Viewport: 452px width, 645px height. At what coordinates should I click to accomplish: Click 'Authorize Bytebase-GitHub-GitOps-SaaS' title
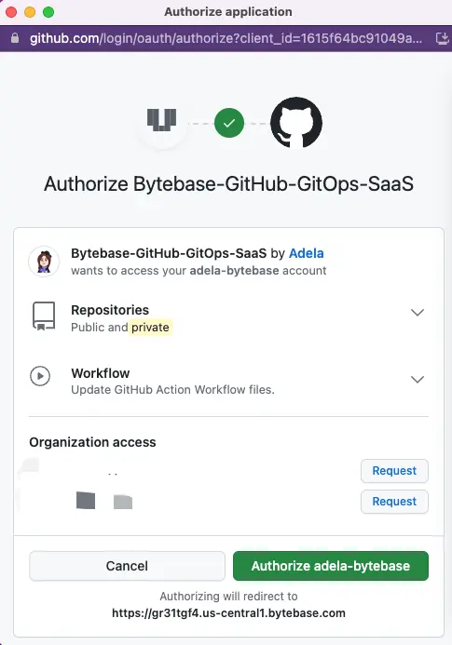(228, 184)
